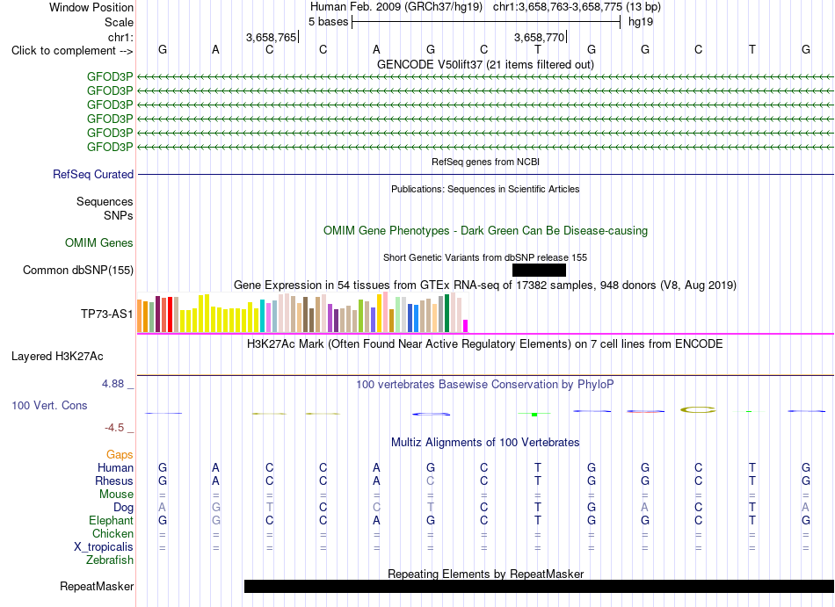Click the H3K27Ac Mark track title
The width and height of the screenshot is (835, 607).
pyautogui.click(x=485, y=343)
